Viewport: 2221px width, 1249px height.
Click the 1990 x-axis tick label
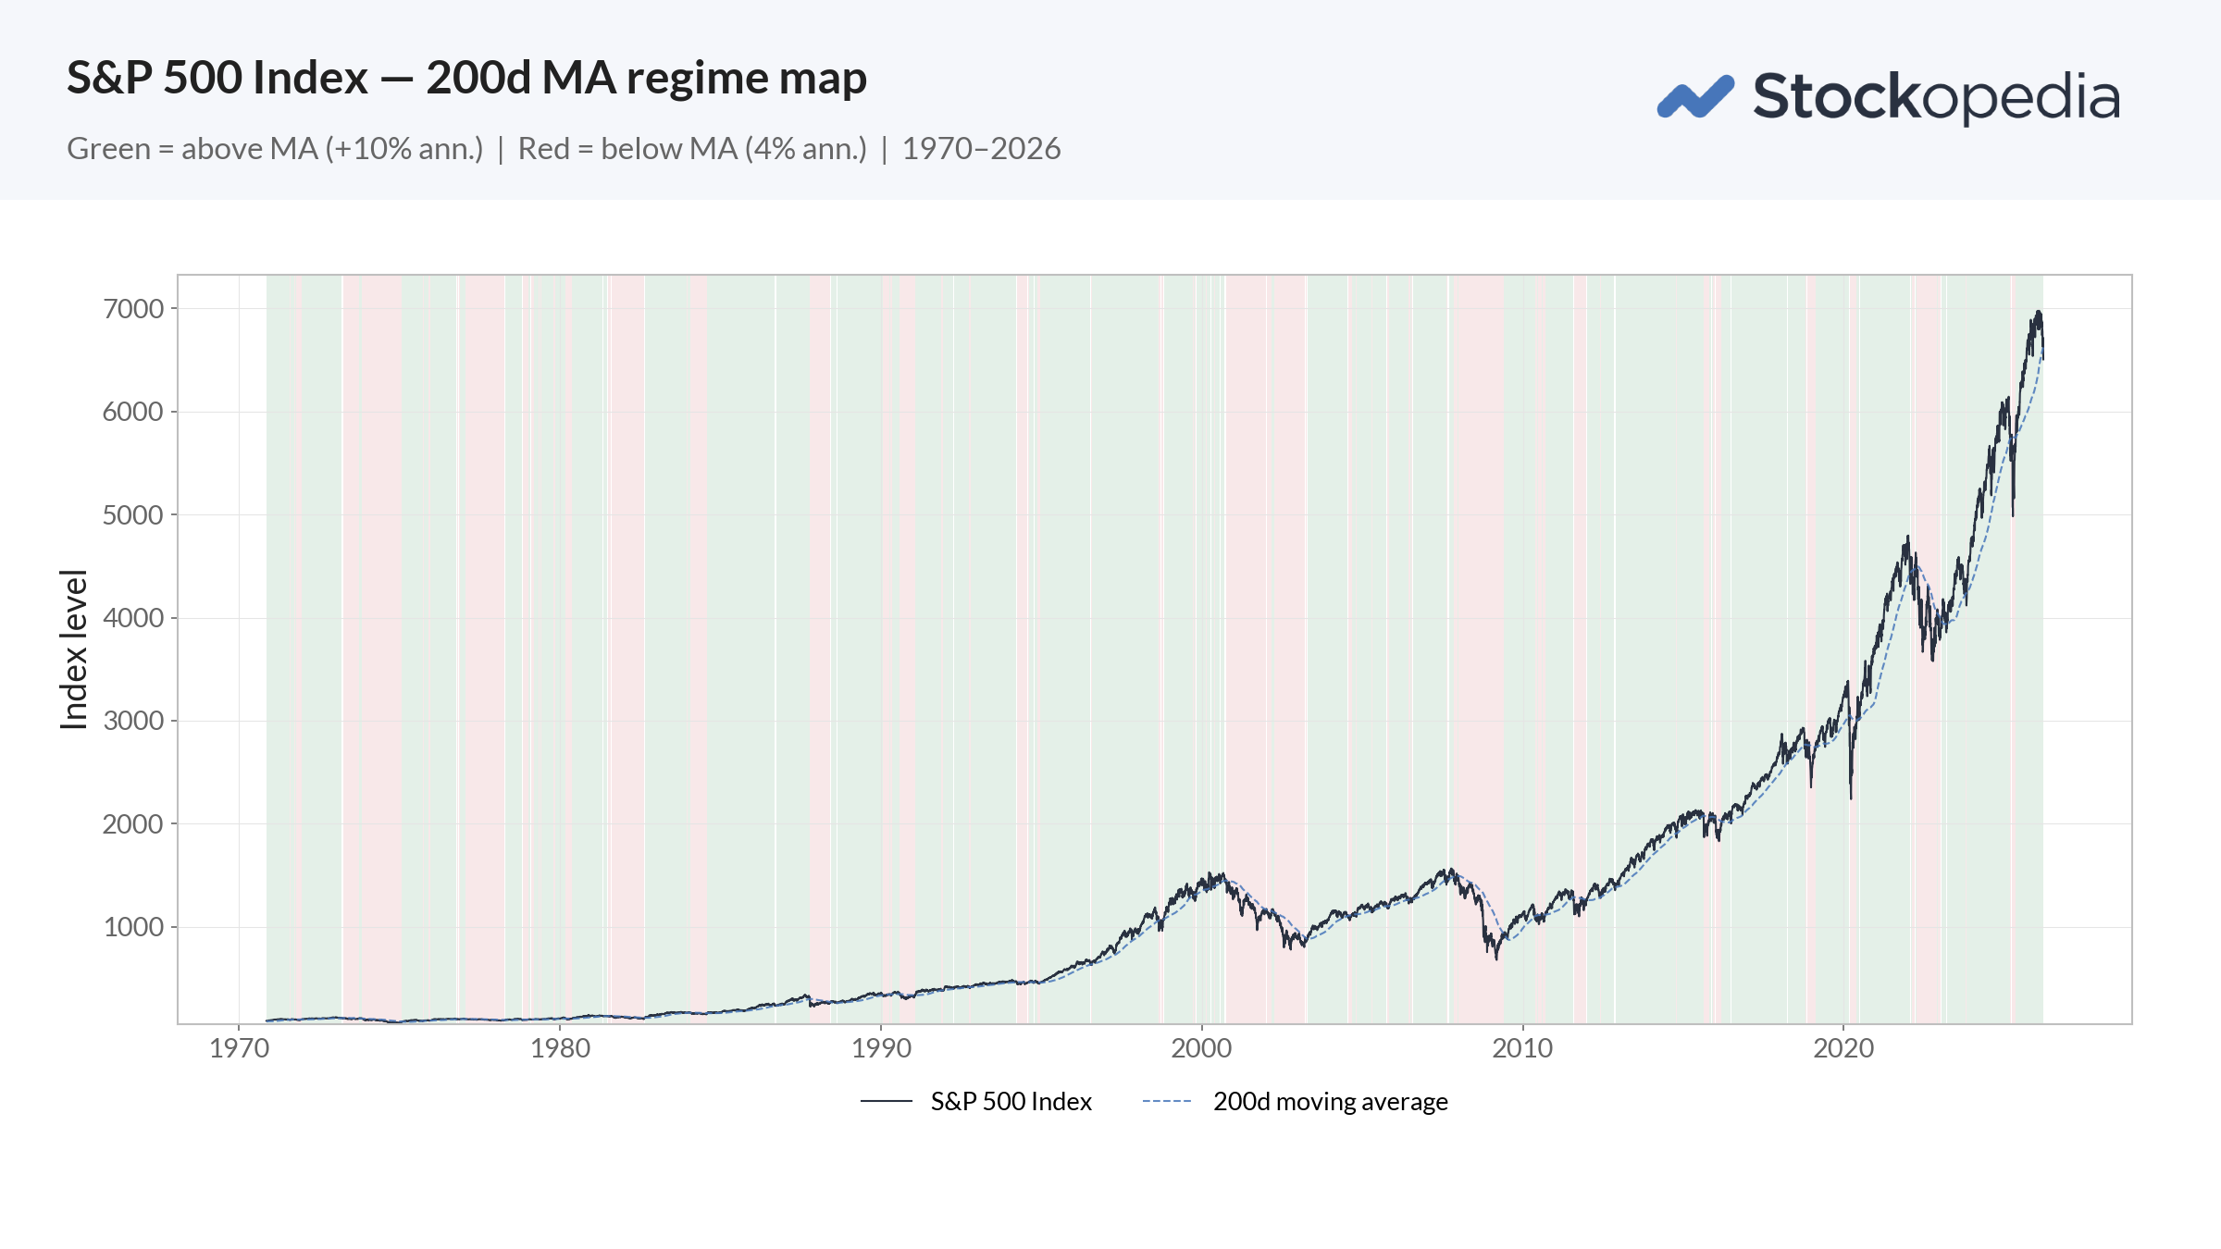coord(881,1048)
